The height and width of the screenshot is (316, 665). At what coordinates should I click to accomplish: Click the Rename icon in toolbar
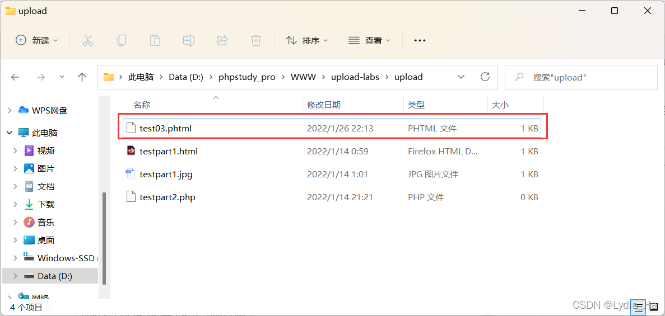point(189,41)
